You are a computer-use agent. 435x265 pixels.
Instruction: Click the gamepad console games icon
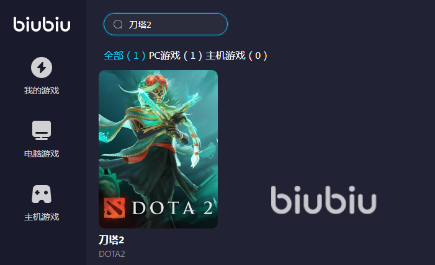coord(42,194)
